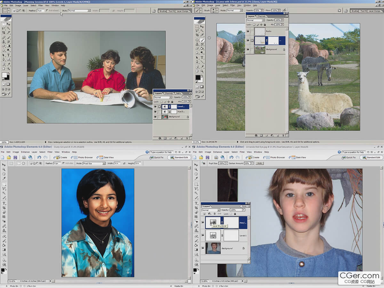
Task: Click Undo arrow in Dusty Girl Elements toolbar
Action: coord(39,157)
